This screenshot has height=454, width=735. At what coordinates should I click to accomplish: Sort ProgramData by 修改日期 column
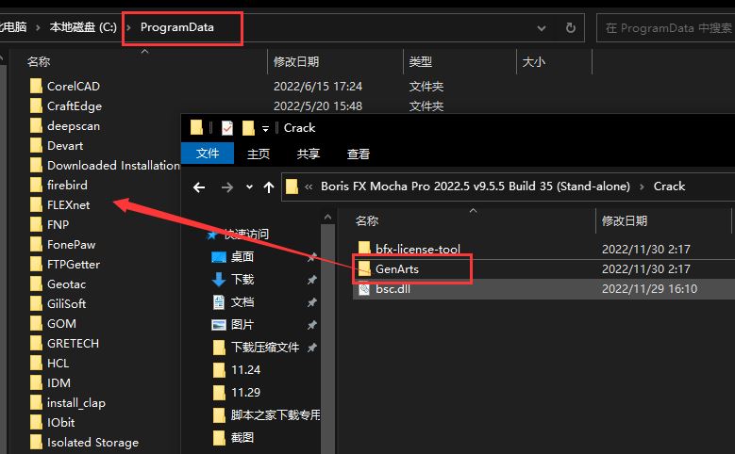[x=295, y=62]
